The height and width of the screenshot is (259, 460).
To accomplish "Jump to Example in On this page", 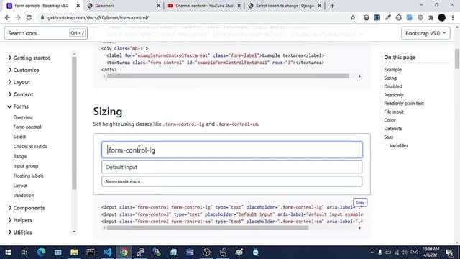I will 393,70.
